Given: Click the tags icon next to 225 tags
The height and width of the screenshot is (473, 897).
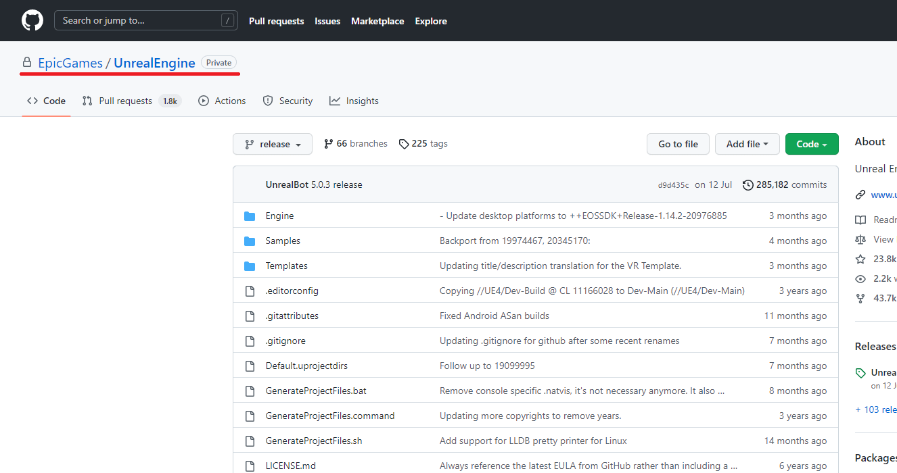Looking at the screenshot, I should pyautogui.click(x=404, y=144).
